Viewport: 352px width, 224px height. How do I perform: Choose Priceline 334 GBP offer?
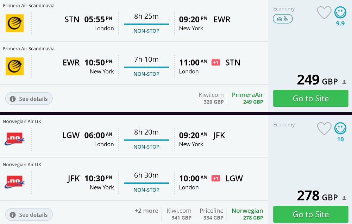[x=211, y=214]
